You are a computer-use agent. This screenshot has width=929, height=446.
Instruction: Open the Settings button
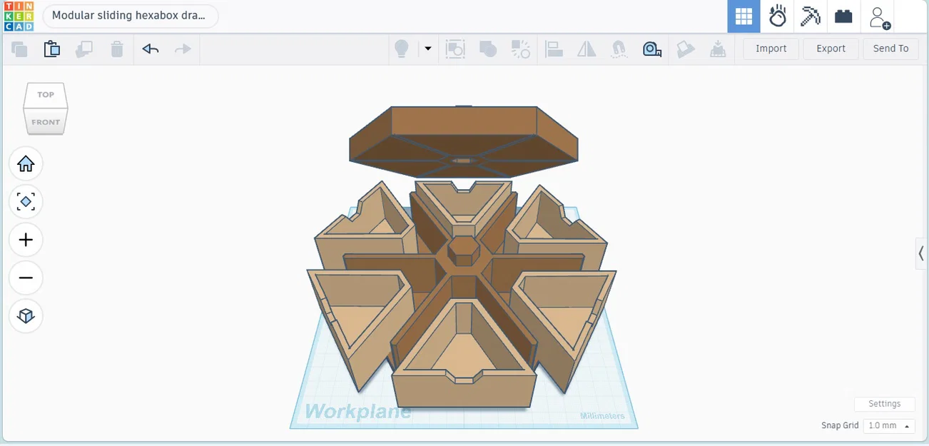(x=884, y=404)
